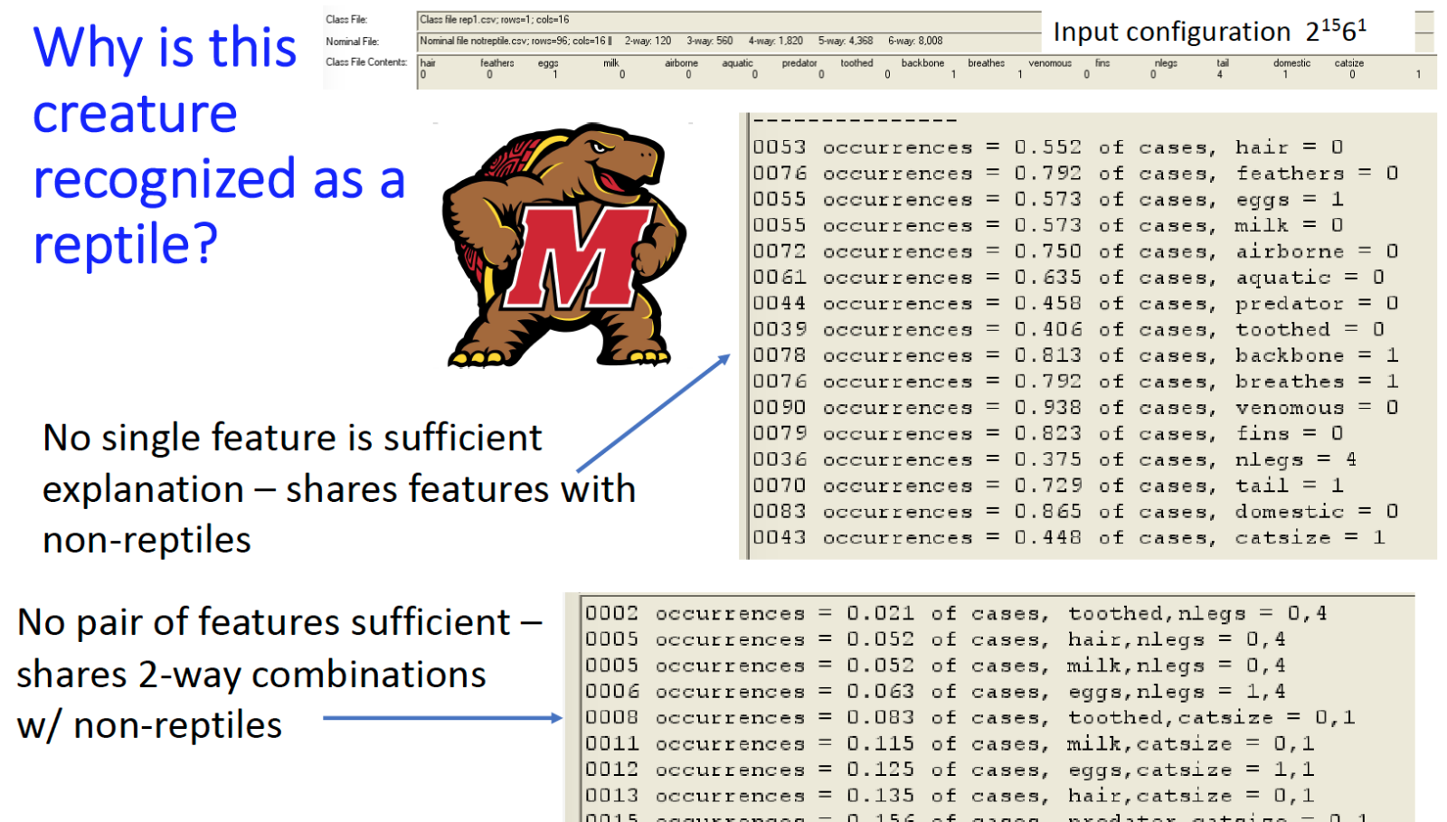
Task: Click the Nominal File field showing notreptile.csv
Action: (x=729, y=41)
